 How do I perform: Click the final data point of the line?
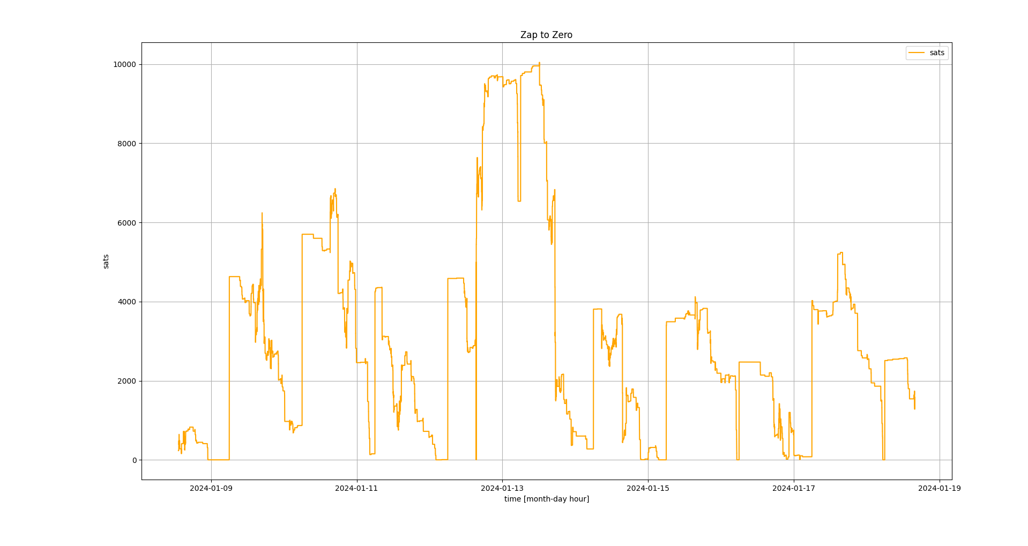(914, 408)
